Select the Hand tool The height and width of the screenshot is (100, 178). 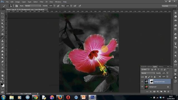click(3, 75)
